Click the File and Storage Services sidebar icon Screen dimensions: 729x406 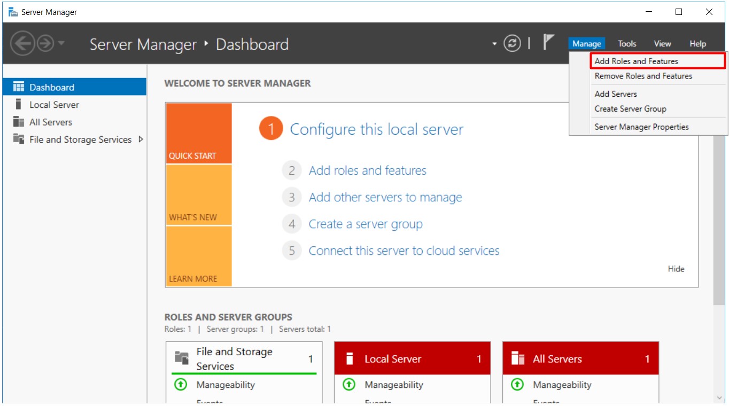[x=19, y=139]
